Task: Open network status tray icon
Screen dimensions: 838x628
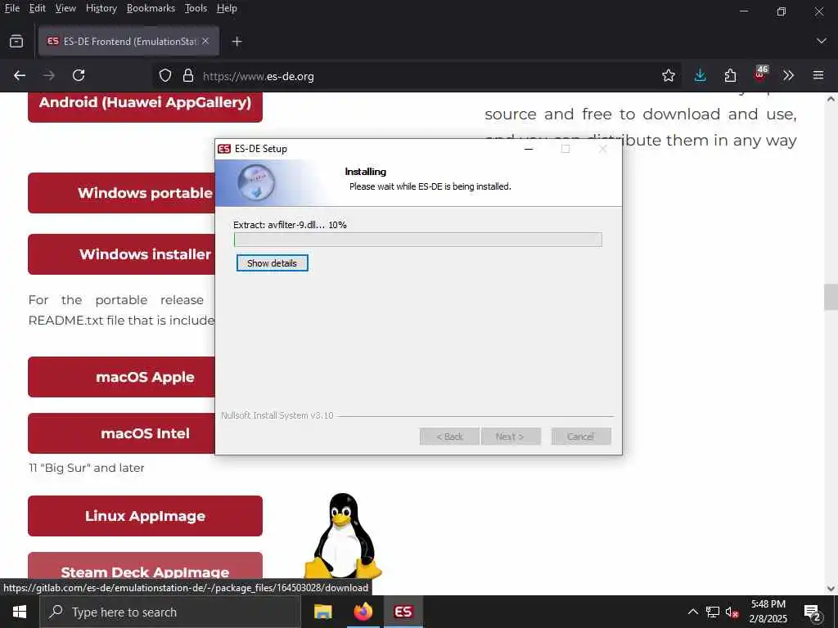Action: (713, 612)
